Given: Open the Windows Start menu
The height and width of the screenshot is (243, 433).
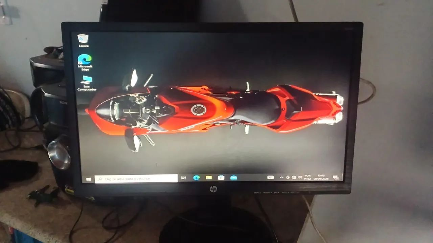Looking at the screenshot, I should pyautogui.click(x=89, y=179).
